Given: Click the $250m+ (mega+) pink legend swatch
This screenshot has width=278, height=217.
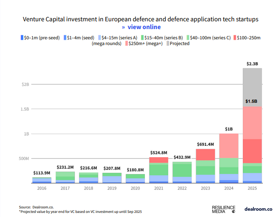Looking at the screenshot, I should (x=128, y=43).
